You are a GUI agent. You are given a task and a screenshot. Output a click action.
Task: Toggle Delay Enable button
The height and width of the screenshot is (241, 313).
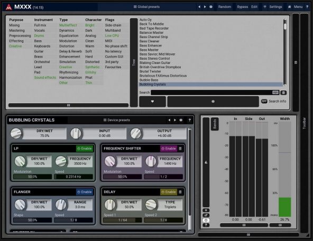click(x=169, y=192)
